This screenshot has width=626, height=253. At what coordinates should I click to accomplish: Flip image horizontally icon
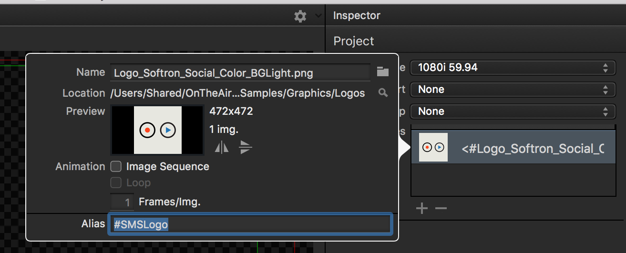[222, 147]
